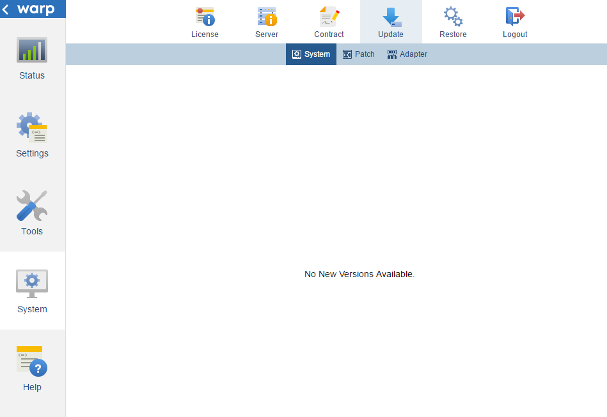Open the Status bar chart icon
This screenshot has width=607, height=417.
coord(32,50)
